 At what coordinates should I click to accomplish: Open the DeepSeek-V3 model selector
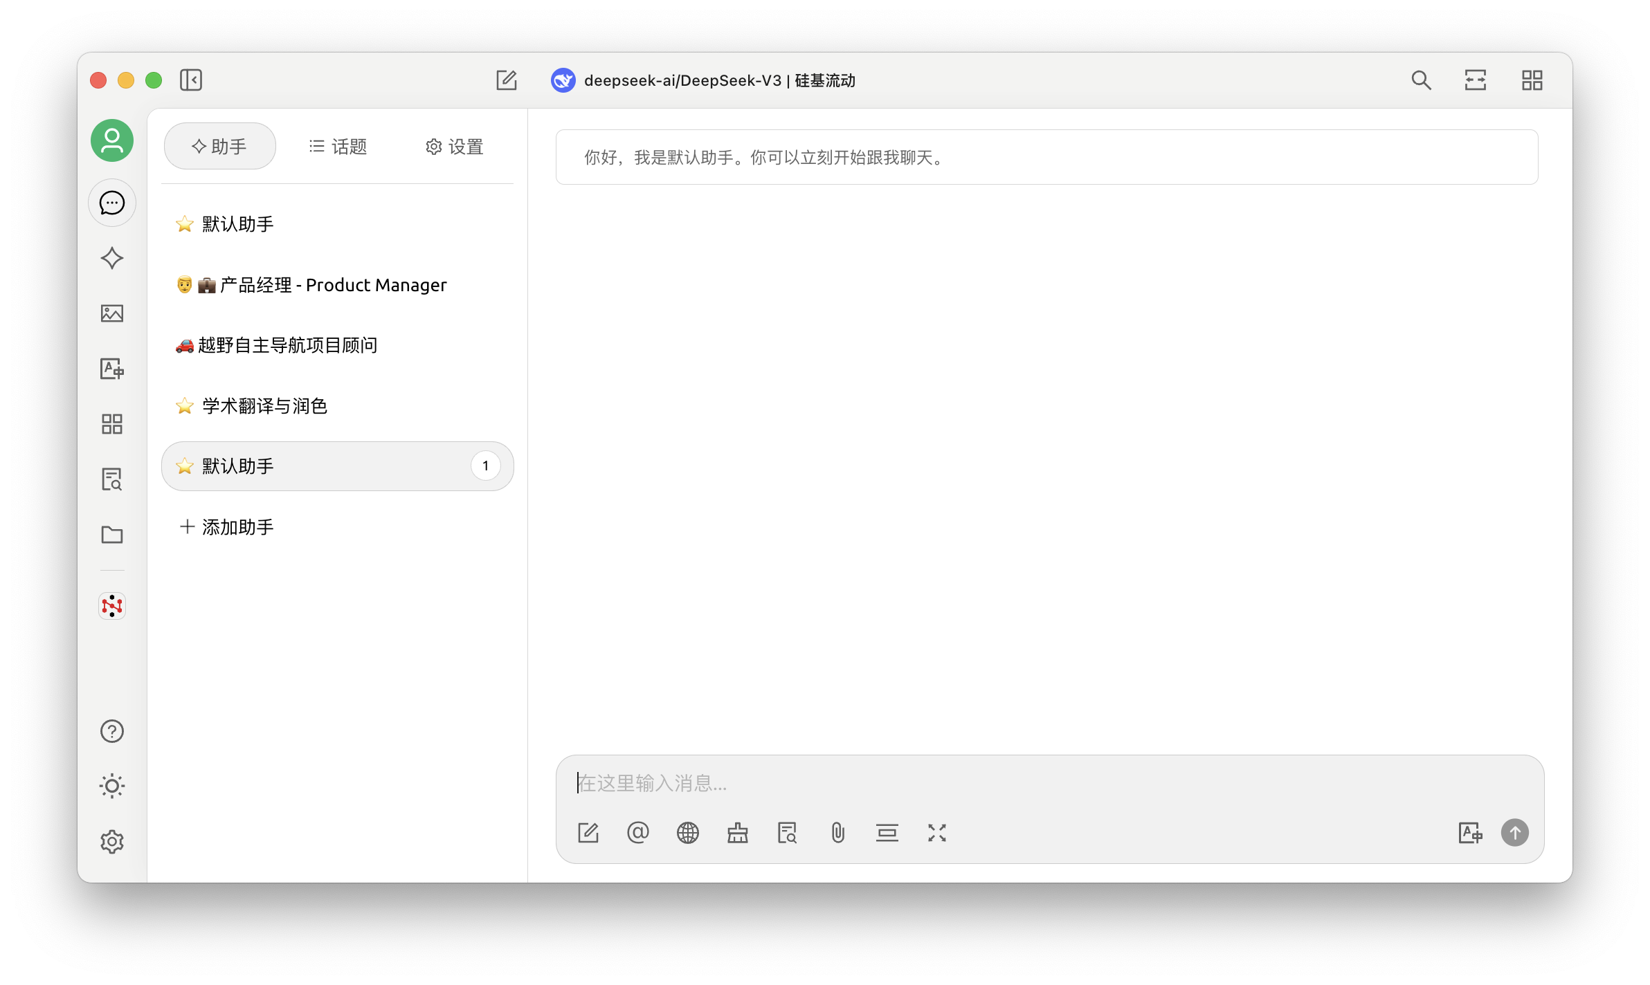(704, 80)
